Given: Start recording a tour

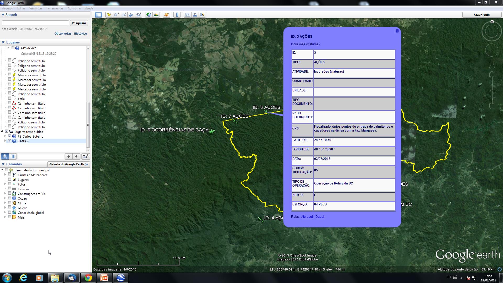Looking at the screenshot, I should [x=139, y=15].
